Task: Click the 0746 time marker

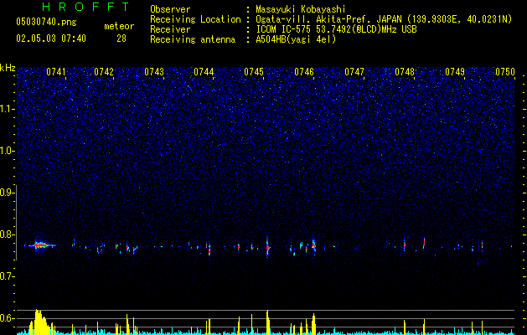Action: 304,72
